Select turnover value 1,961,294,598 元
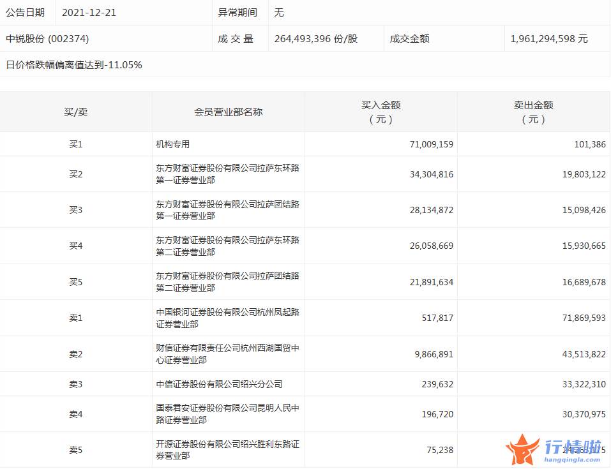This screenshot has width=611, height=469. coord(549,38)
